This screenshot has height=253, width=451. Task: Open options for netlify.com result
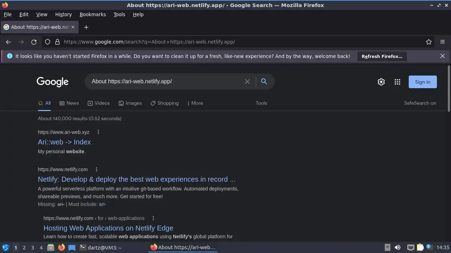click(x=97, y=169)
